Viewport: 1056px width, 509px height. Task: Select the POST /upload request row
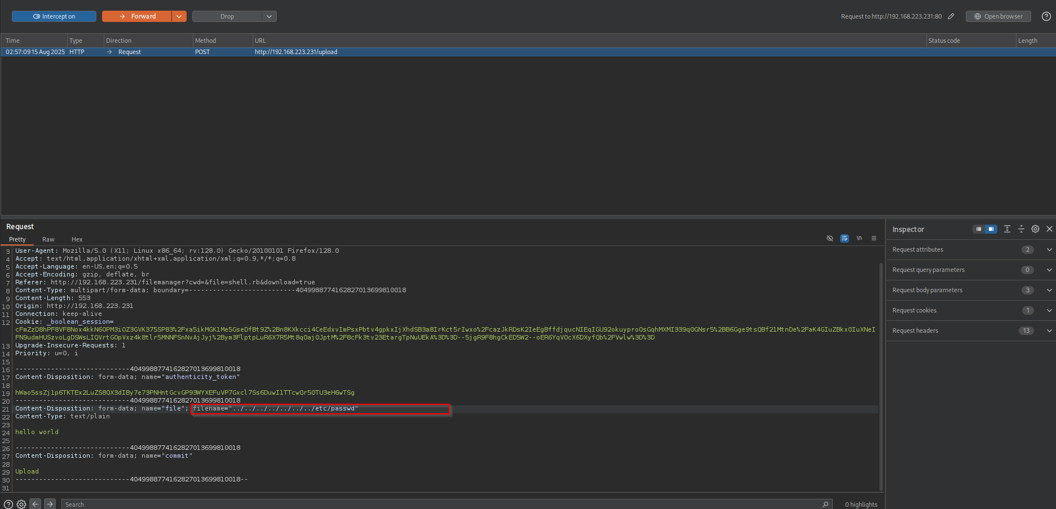click(528, 52)
